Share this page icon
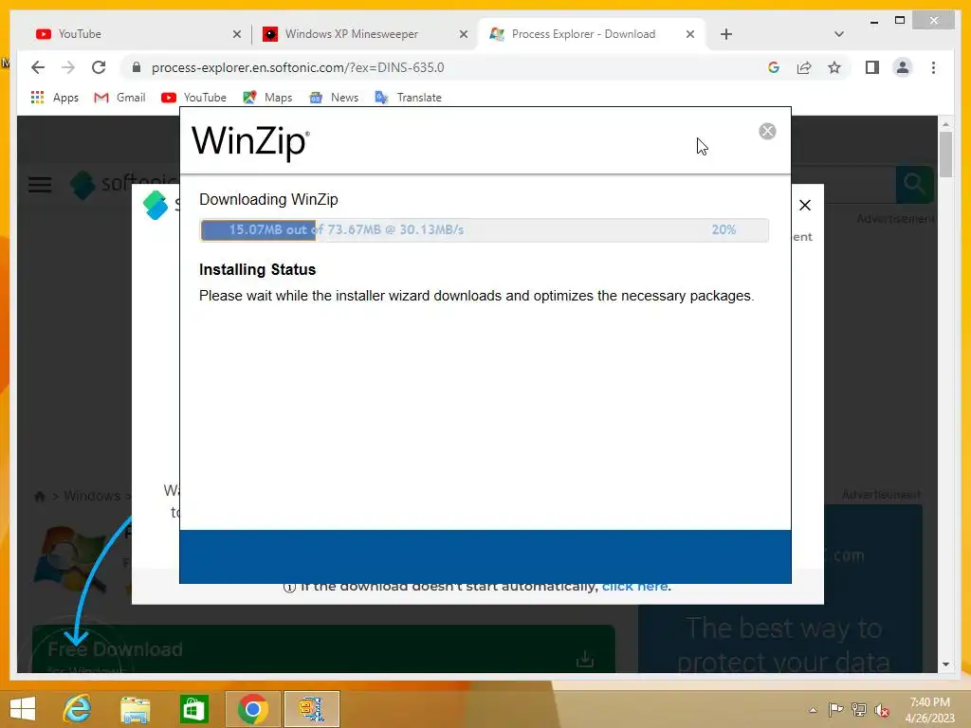971x728 pixels. coord(804,67)
